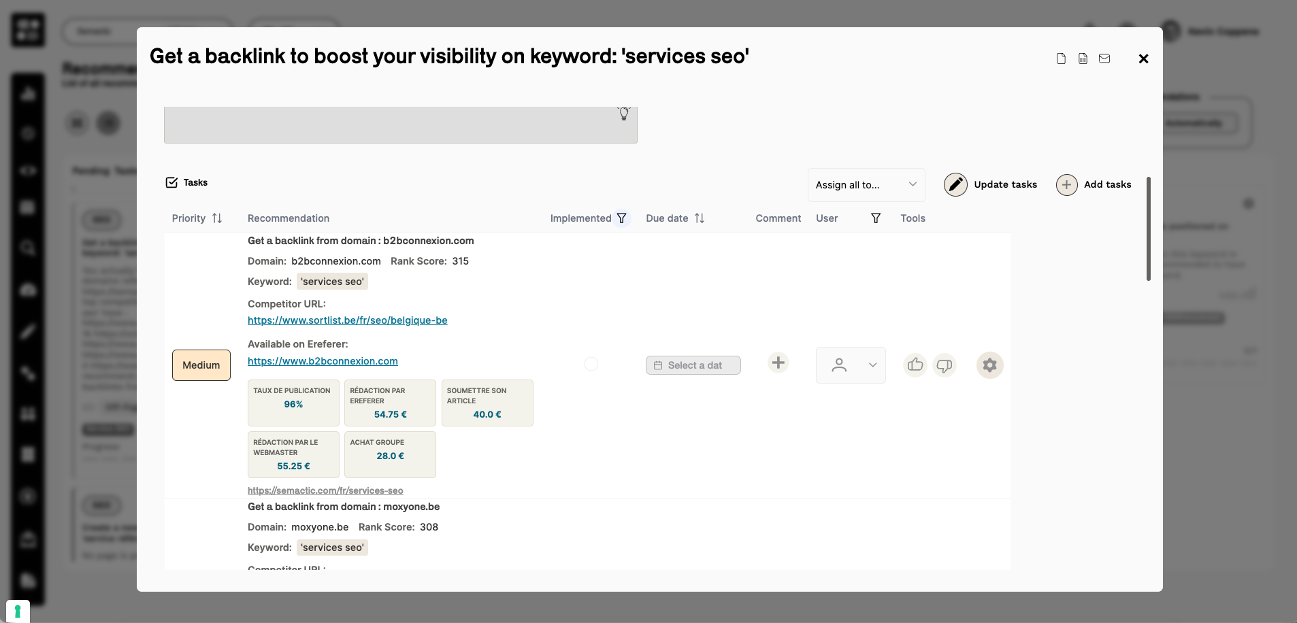Viewport: 1297px width, 623px height.
Task: Sort tasks by Due date
Action: (700, 218)
